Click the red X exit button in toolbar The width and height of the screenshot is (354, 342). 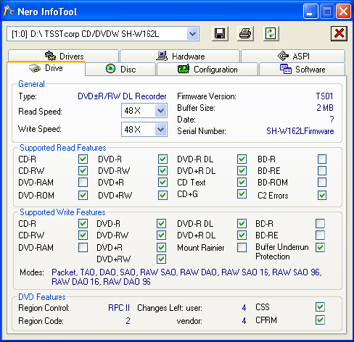pyautogui.click(x=339, y=33)
